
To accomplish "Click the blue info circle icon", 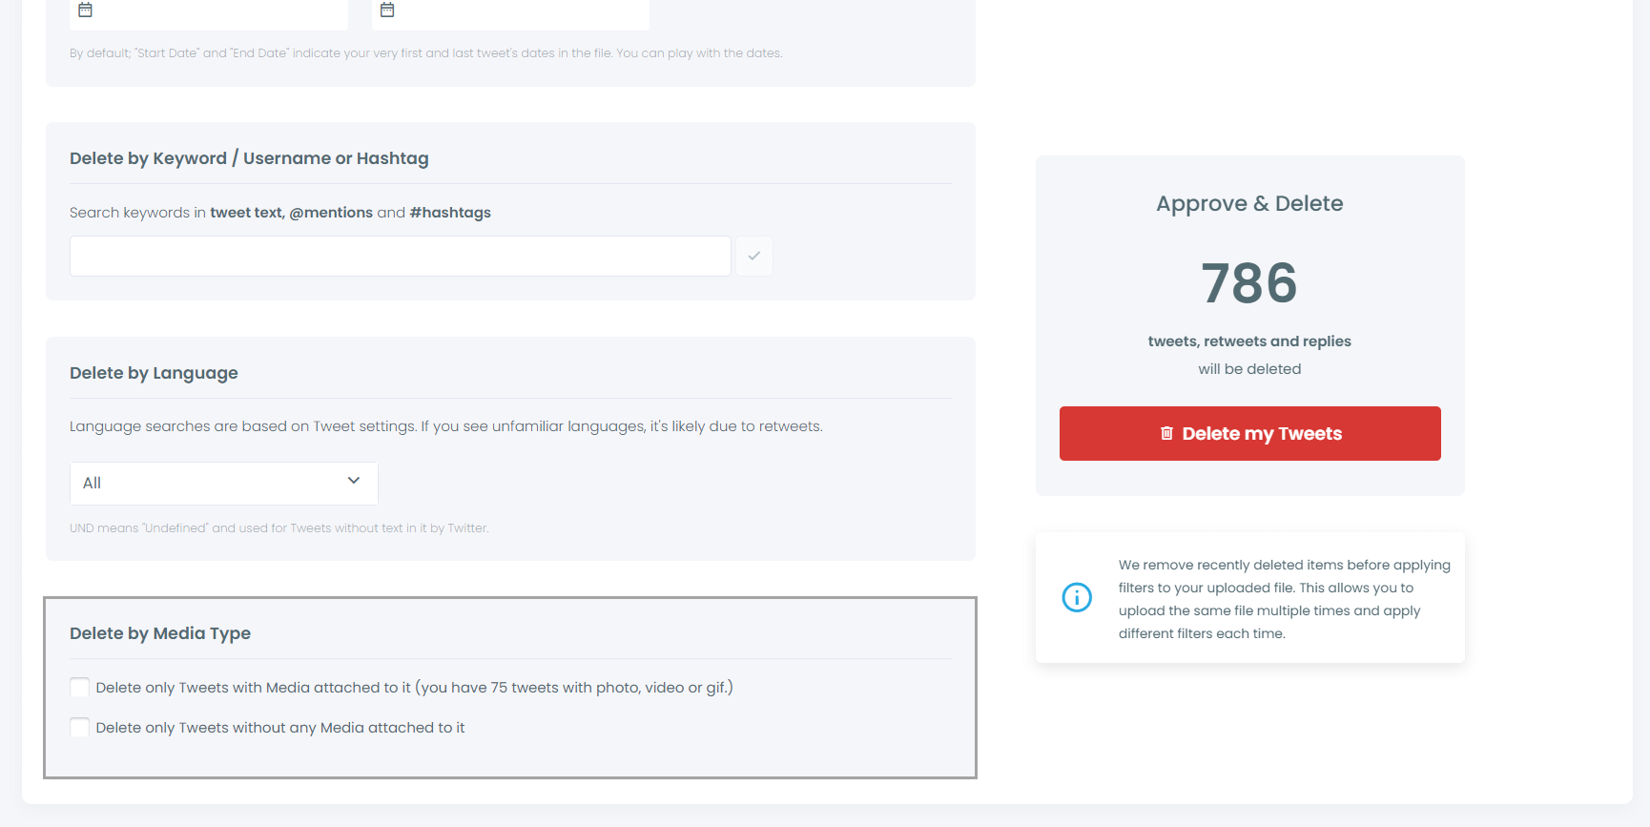I will click(x=1077, y=597).
